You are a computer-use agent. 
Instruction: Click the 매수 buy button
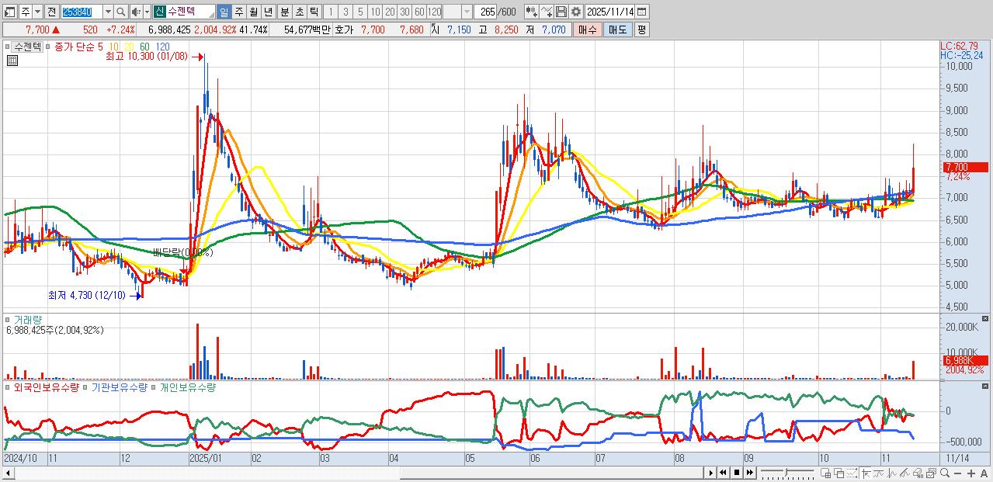click(x=587, y=29)
